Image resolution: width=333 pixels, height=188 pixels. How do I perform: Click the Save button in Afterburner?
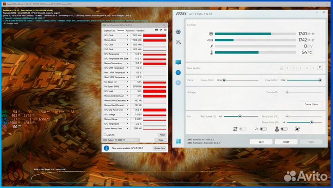261,142
